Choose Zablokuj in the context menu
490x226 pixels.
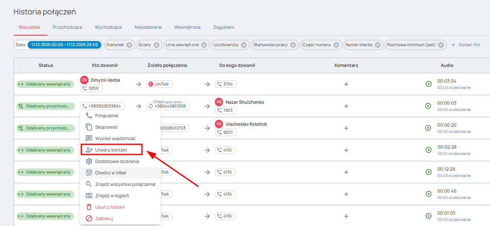coord(104,218)
